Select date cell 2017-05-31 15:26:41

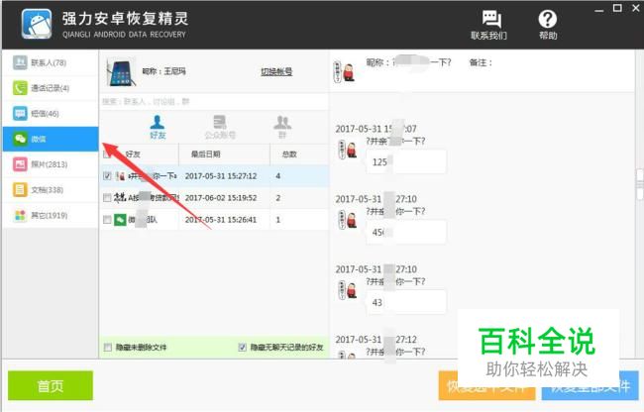(221, 220)
